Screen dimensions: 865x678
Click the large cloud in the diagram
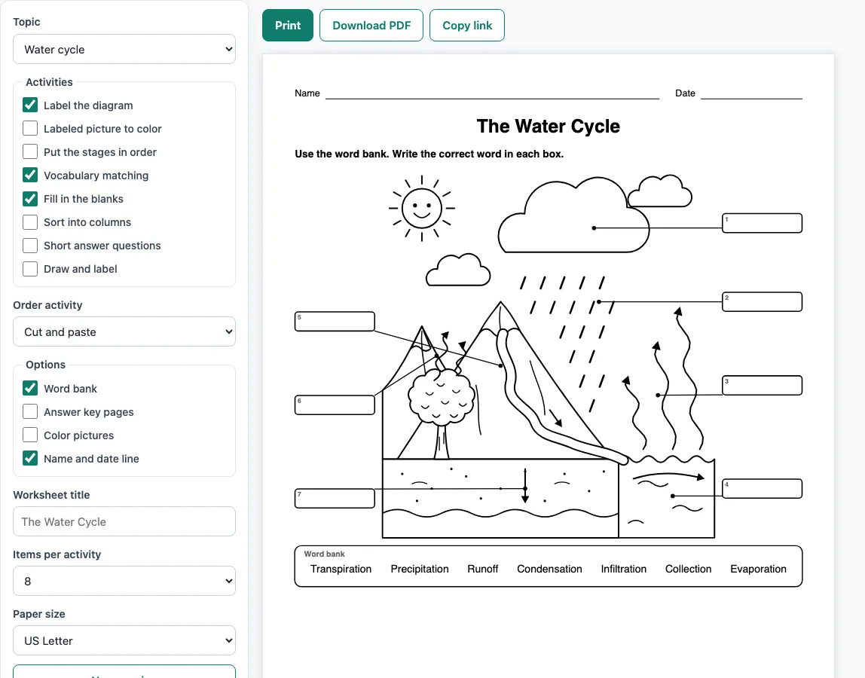point(573,215)
